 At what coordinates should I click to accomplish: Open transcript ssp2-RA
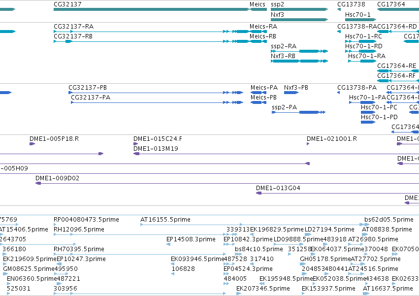pos(284,46)
